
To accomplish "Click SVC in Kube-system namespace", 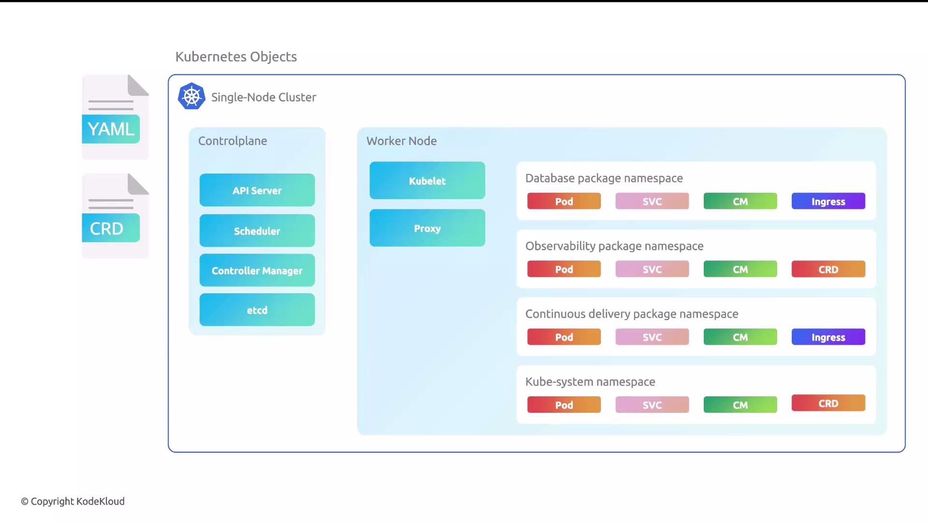I will point(652,405).
